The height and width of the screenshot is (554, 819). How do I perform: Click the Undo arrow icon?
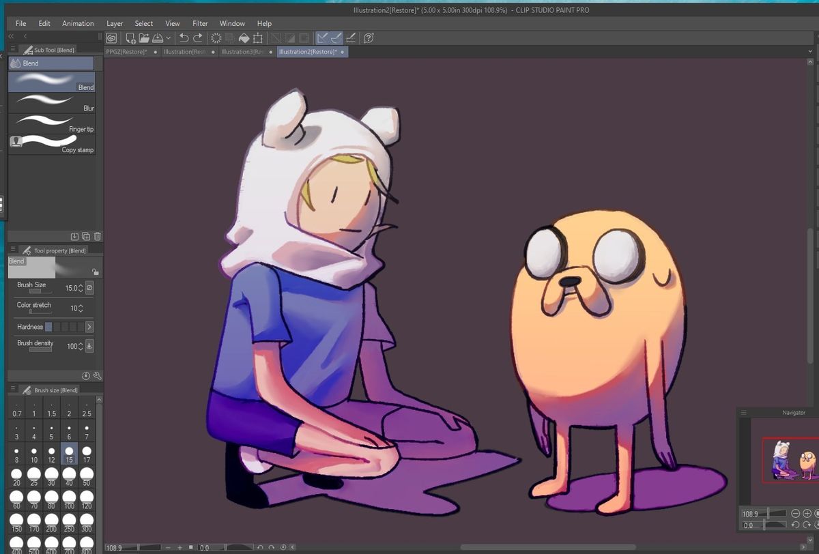184,38
